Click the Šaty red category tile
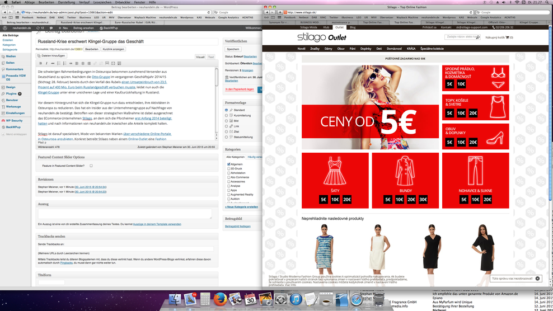This screenshot has width=553, height=311. pyautogui.click(x=335, y=180)
